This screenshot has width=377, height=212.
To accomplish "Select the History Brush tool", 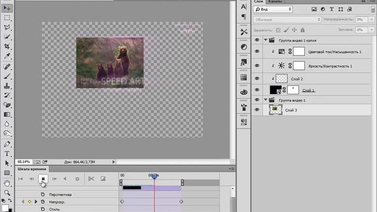I will point(7,95).
